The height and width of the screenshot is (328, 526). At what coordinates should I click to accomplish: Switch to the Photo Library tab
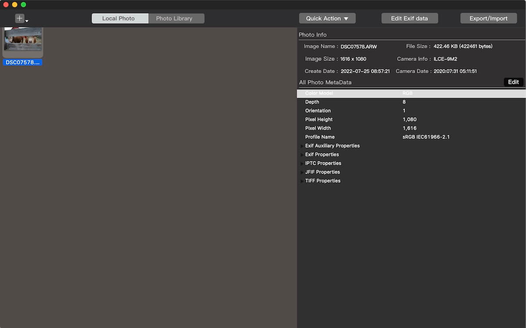coord(176,18)
